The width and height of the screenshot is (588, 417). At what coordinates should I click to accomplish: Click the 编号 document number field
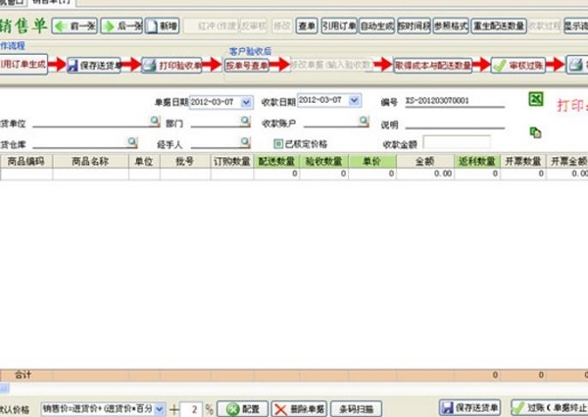click(x=455, y=101)
